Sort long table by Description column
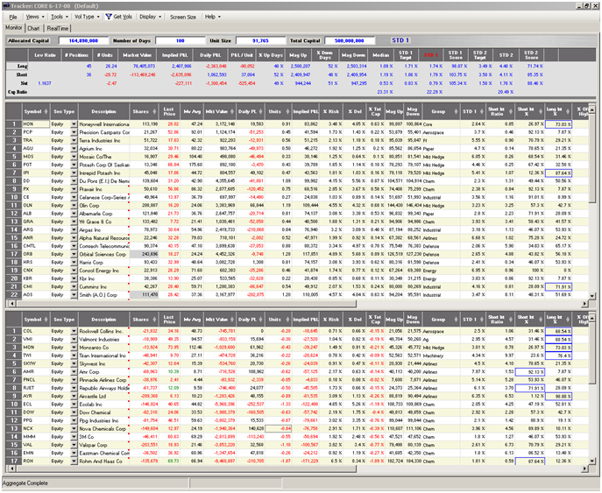The height and width of the screenshot is (493, 602). [103, 111]
